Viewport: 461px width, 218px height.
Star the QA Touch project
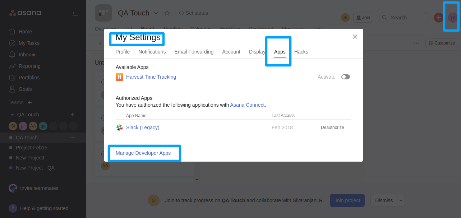coord(167,13)
